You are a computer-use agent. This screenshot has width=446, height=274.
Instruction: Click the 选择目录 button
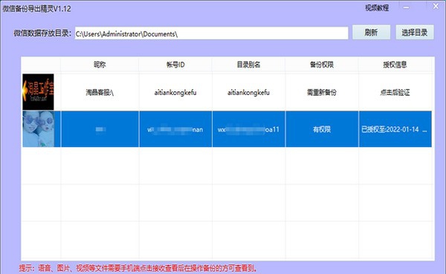415,33
